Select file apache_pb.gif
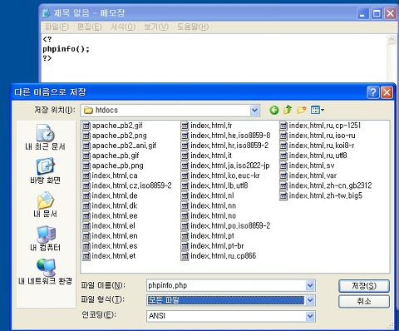This screenshot has height=331, width=399. click(111, 156)
